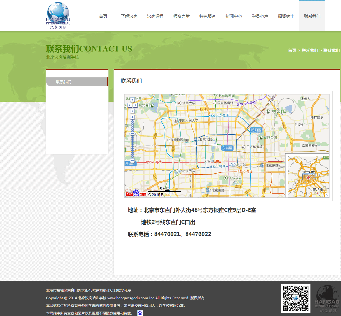Viewport: 341px width, 316px height.
Task: Click the 清华大学 university marker icon
Action: tap(179, 103)
